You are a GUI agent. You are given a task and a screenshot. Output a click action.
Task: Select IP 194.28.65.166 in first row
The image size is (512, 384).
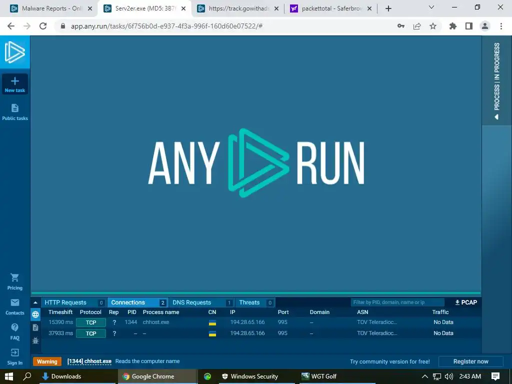247,322
